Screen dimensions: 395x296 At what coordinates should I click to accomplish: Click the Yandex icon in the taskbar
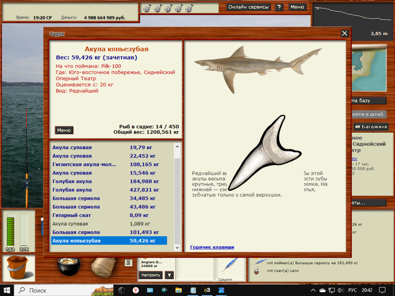(135, 291)
